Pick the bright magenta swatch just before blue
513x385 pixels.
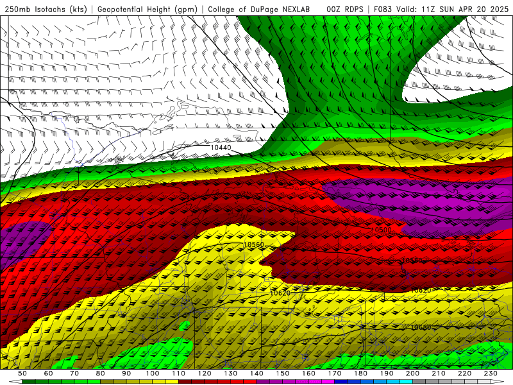[x=328, y=382]
